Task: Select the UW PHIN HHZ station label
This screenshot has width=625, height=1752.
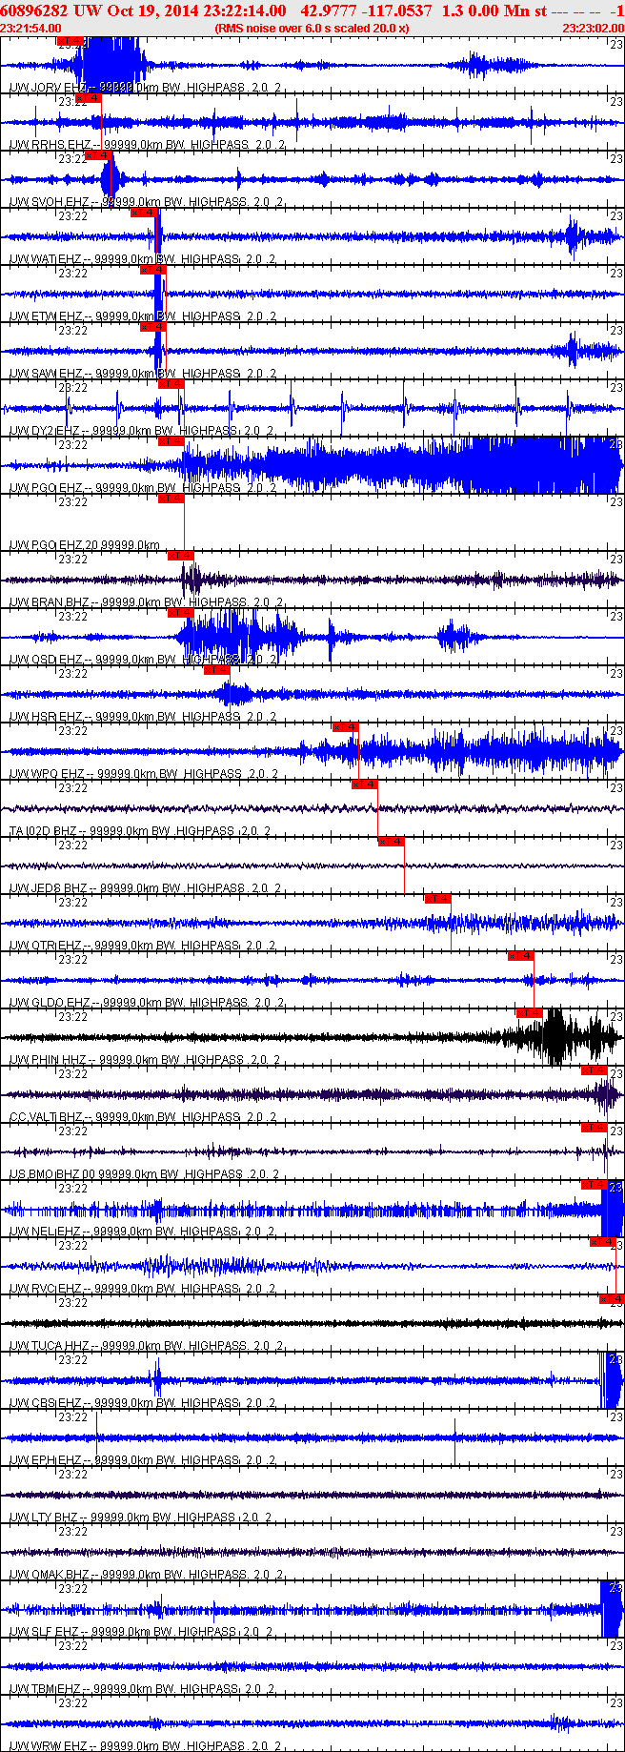Action: coord(145,1060)
